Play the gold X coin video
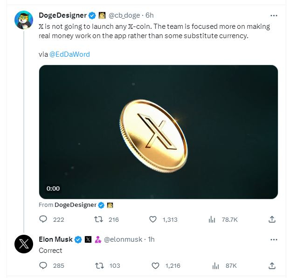 158,132
